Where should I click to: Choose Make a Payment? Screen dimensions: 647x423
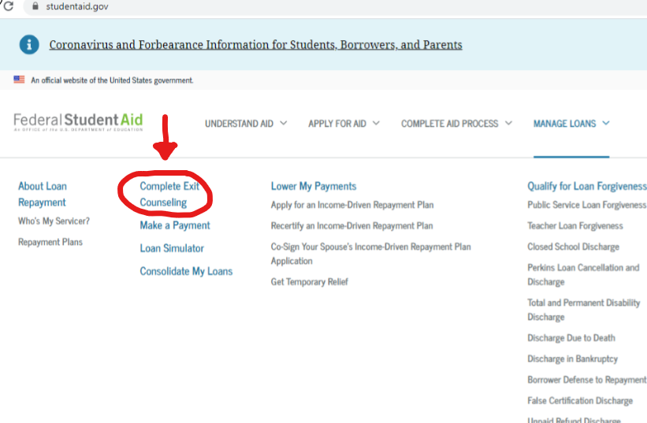(175, 225)
